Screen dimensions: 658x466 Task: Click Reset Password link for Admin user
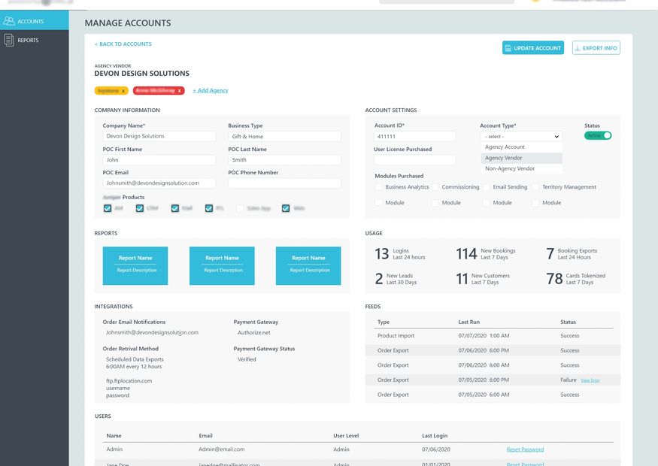pos(525,449)
